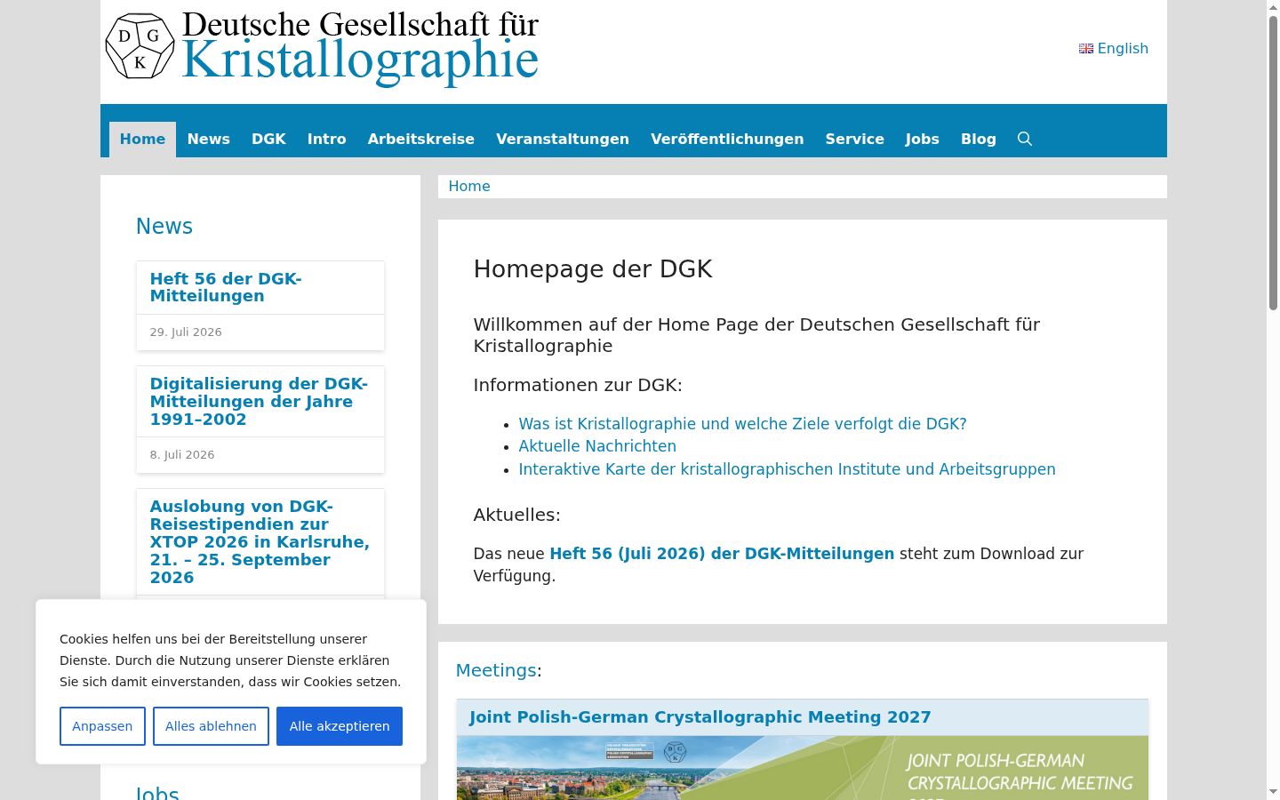Click the UK flag language icon
Image resolution: width=1280 pixels, height=800 pixels.
coord(1086,49)
